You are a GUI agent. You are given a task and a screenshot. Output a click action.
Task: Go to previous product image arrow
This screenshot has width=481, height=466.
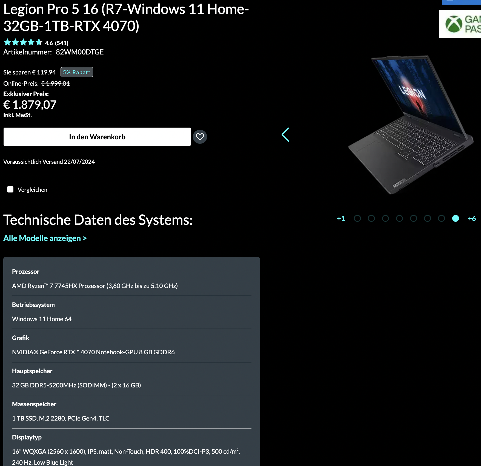[x=285, y=135]
